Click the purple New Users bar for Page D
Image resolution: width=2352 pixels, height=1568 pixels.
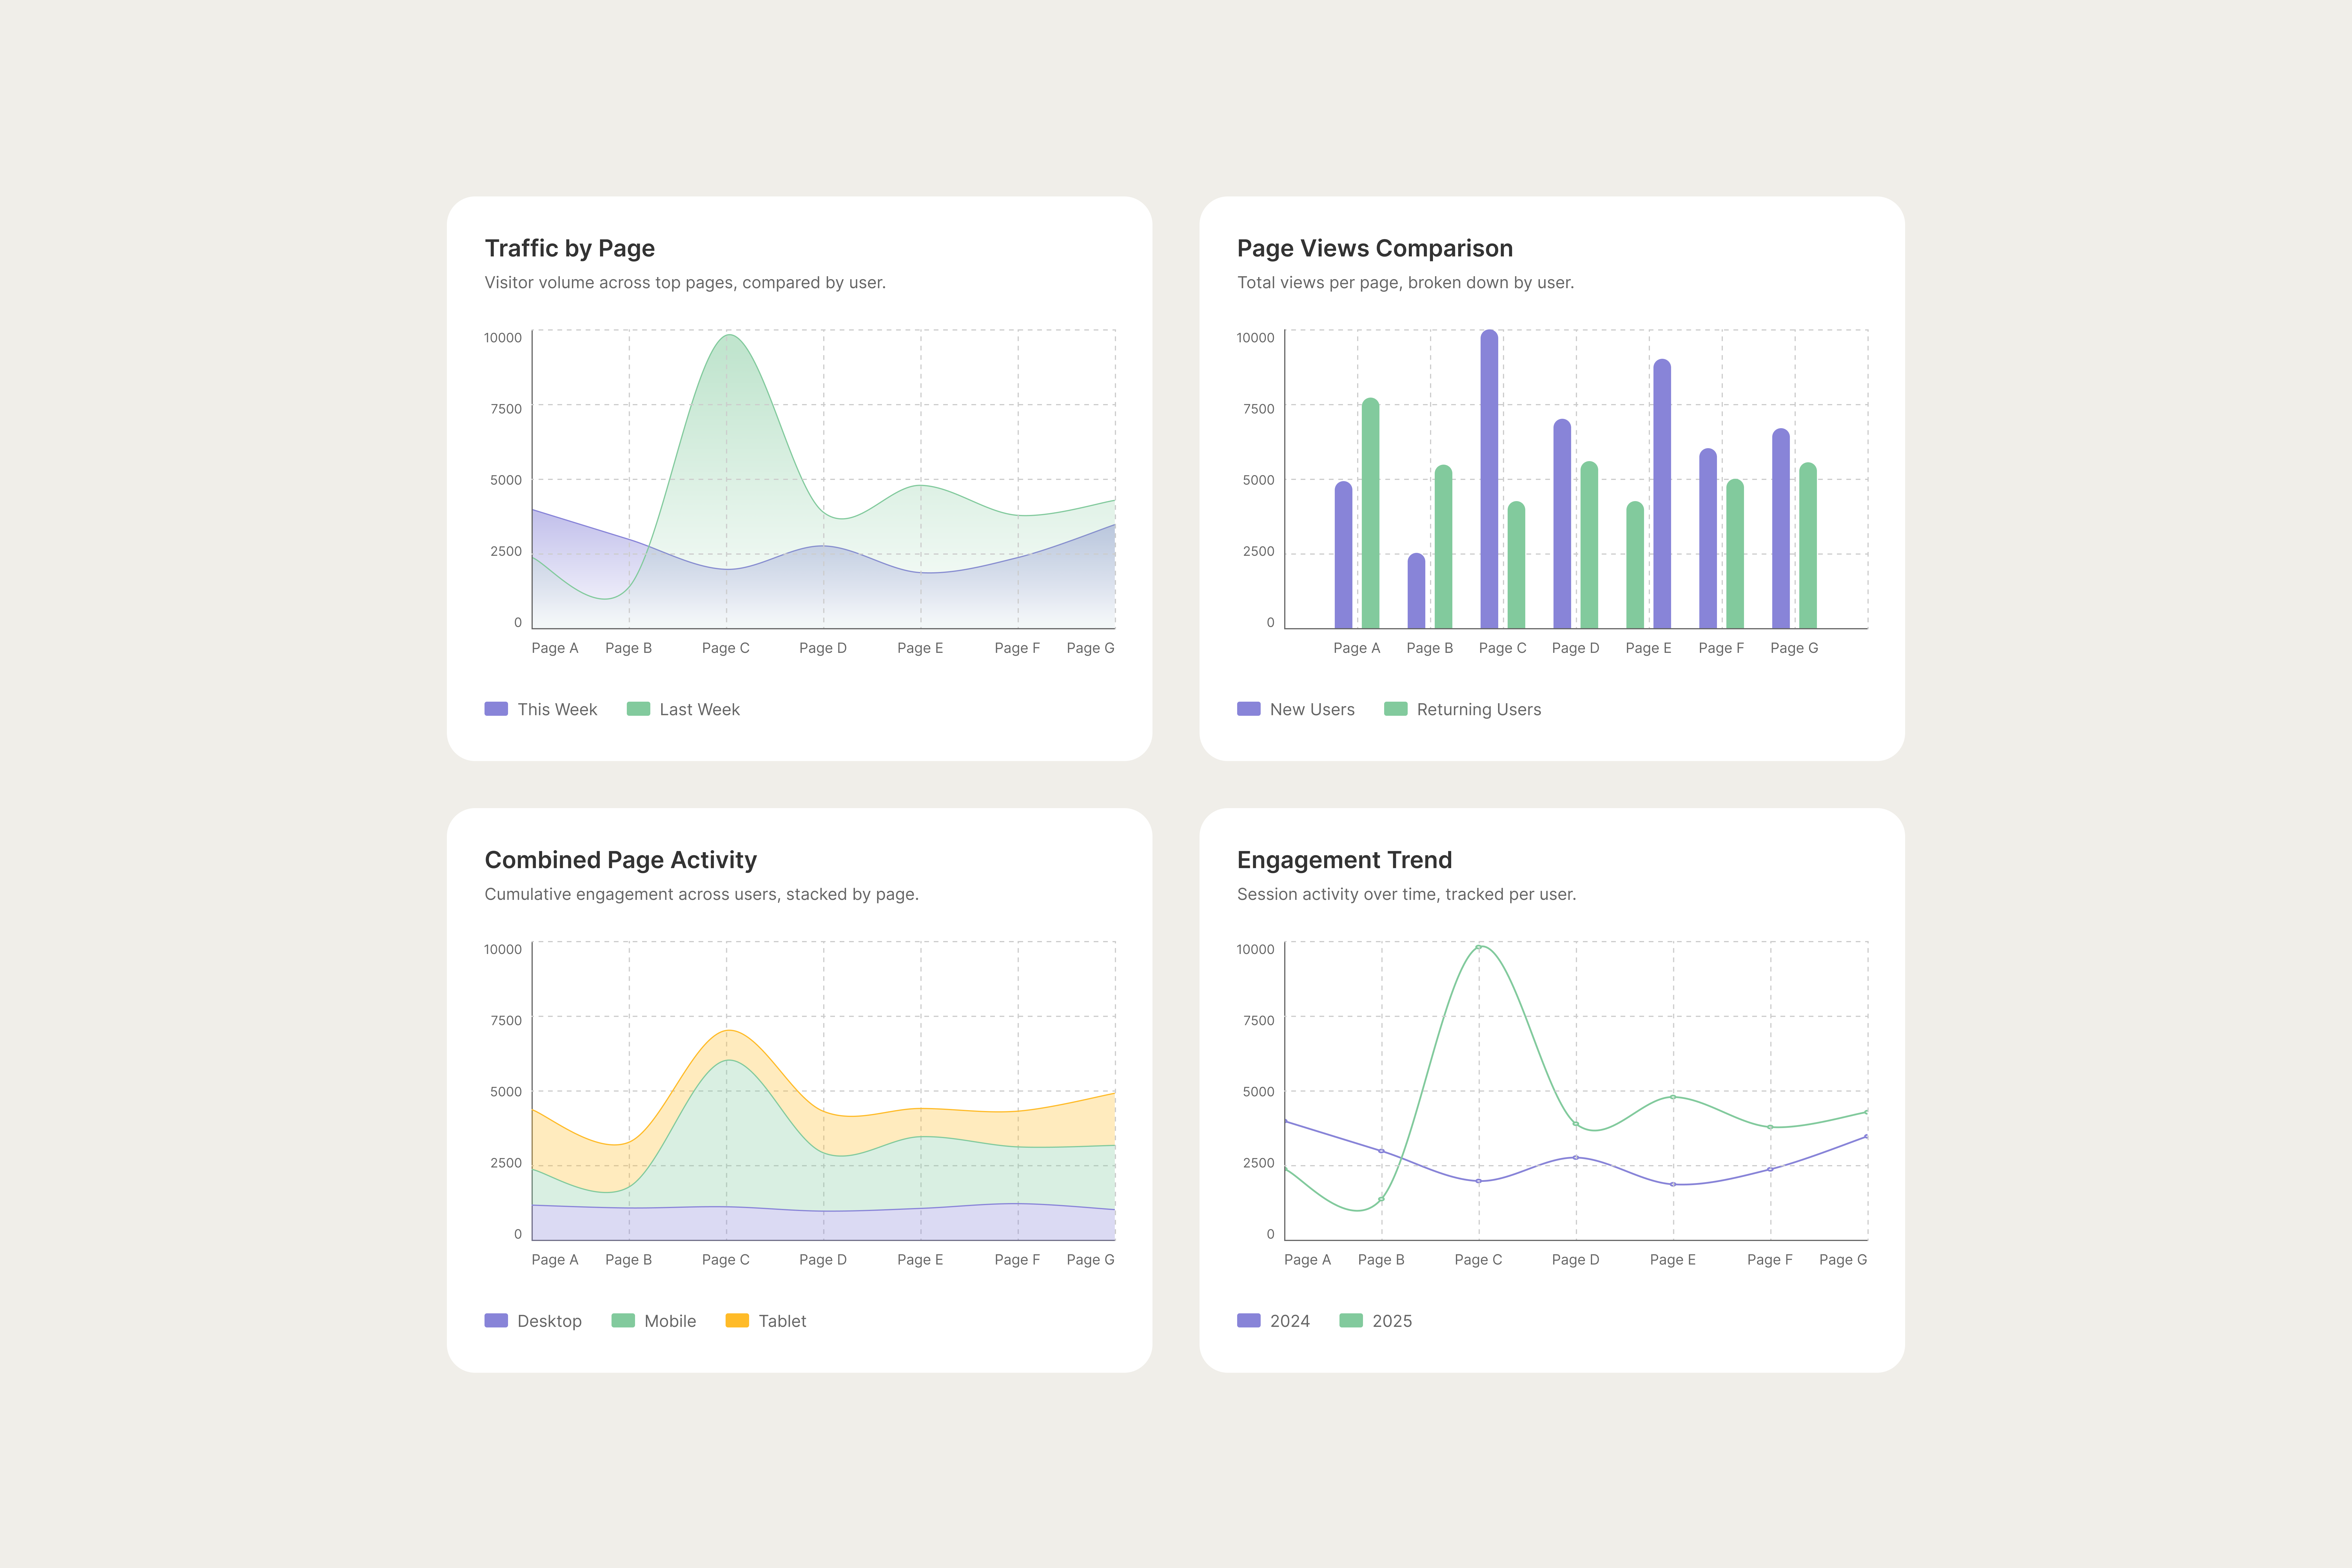pyautogui.click(x=1562, y=524)
